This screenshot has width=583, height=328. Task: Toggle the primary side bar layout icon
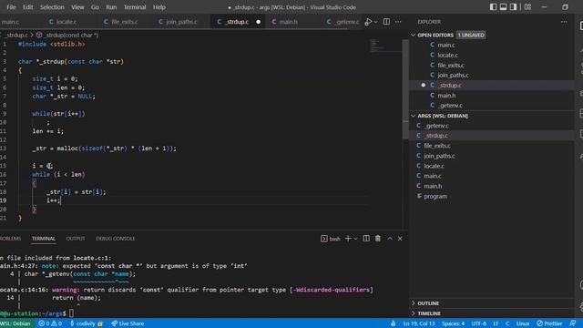[x=493, y=7]
